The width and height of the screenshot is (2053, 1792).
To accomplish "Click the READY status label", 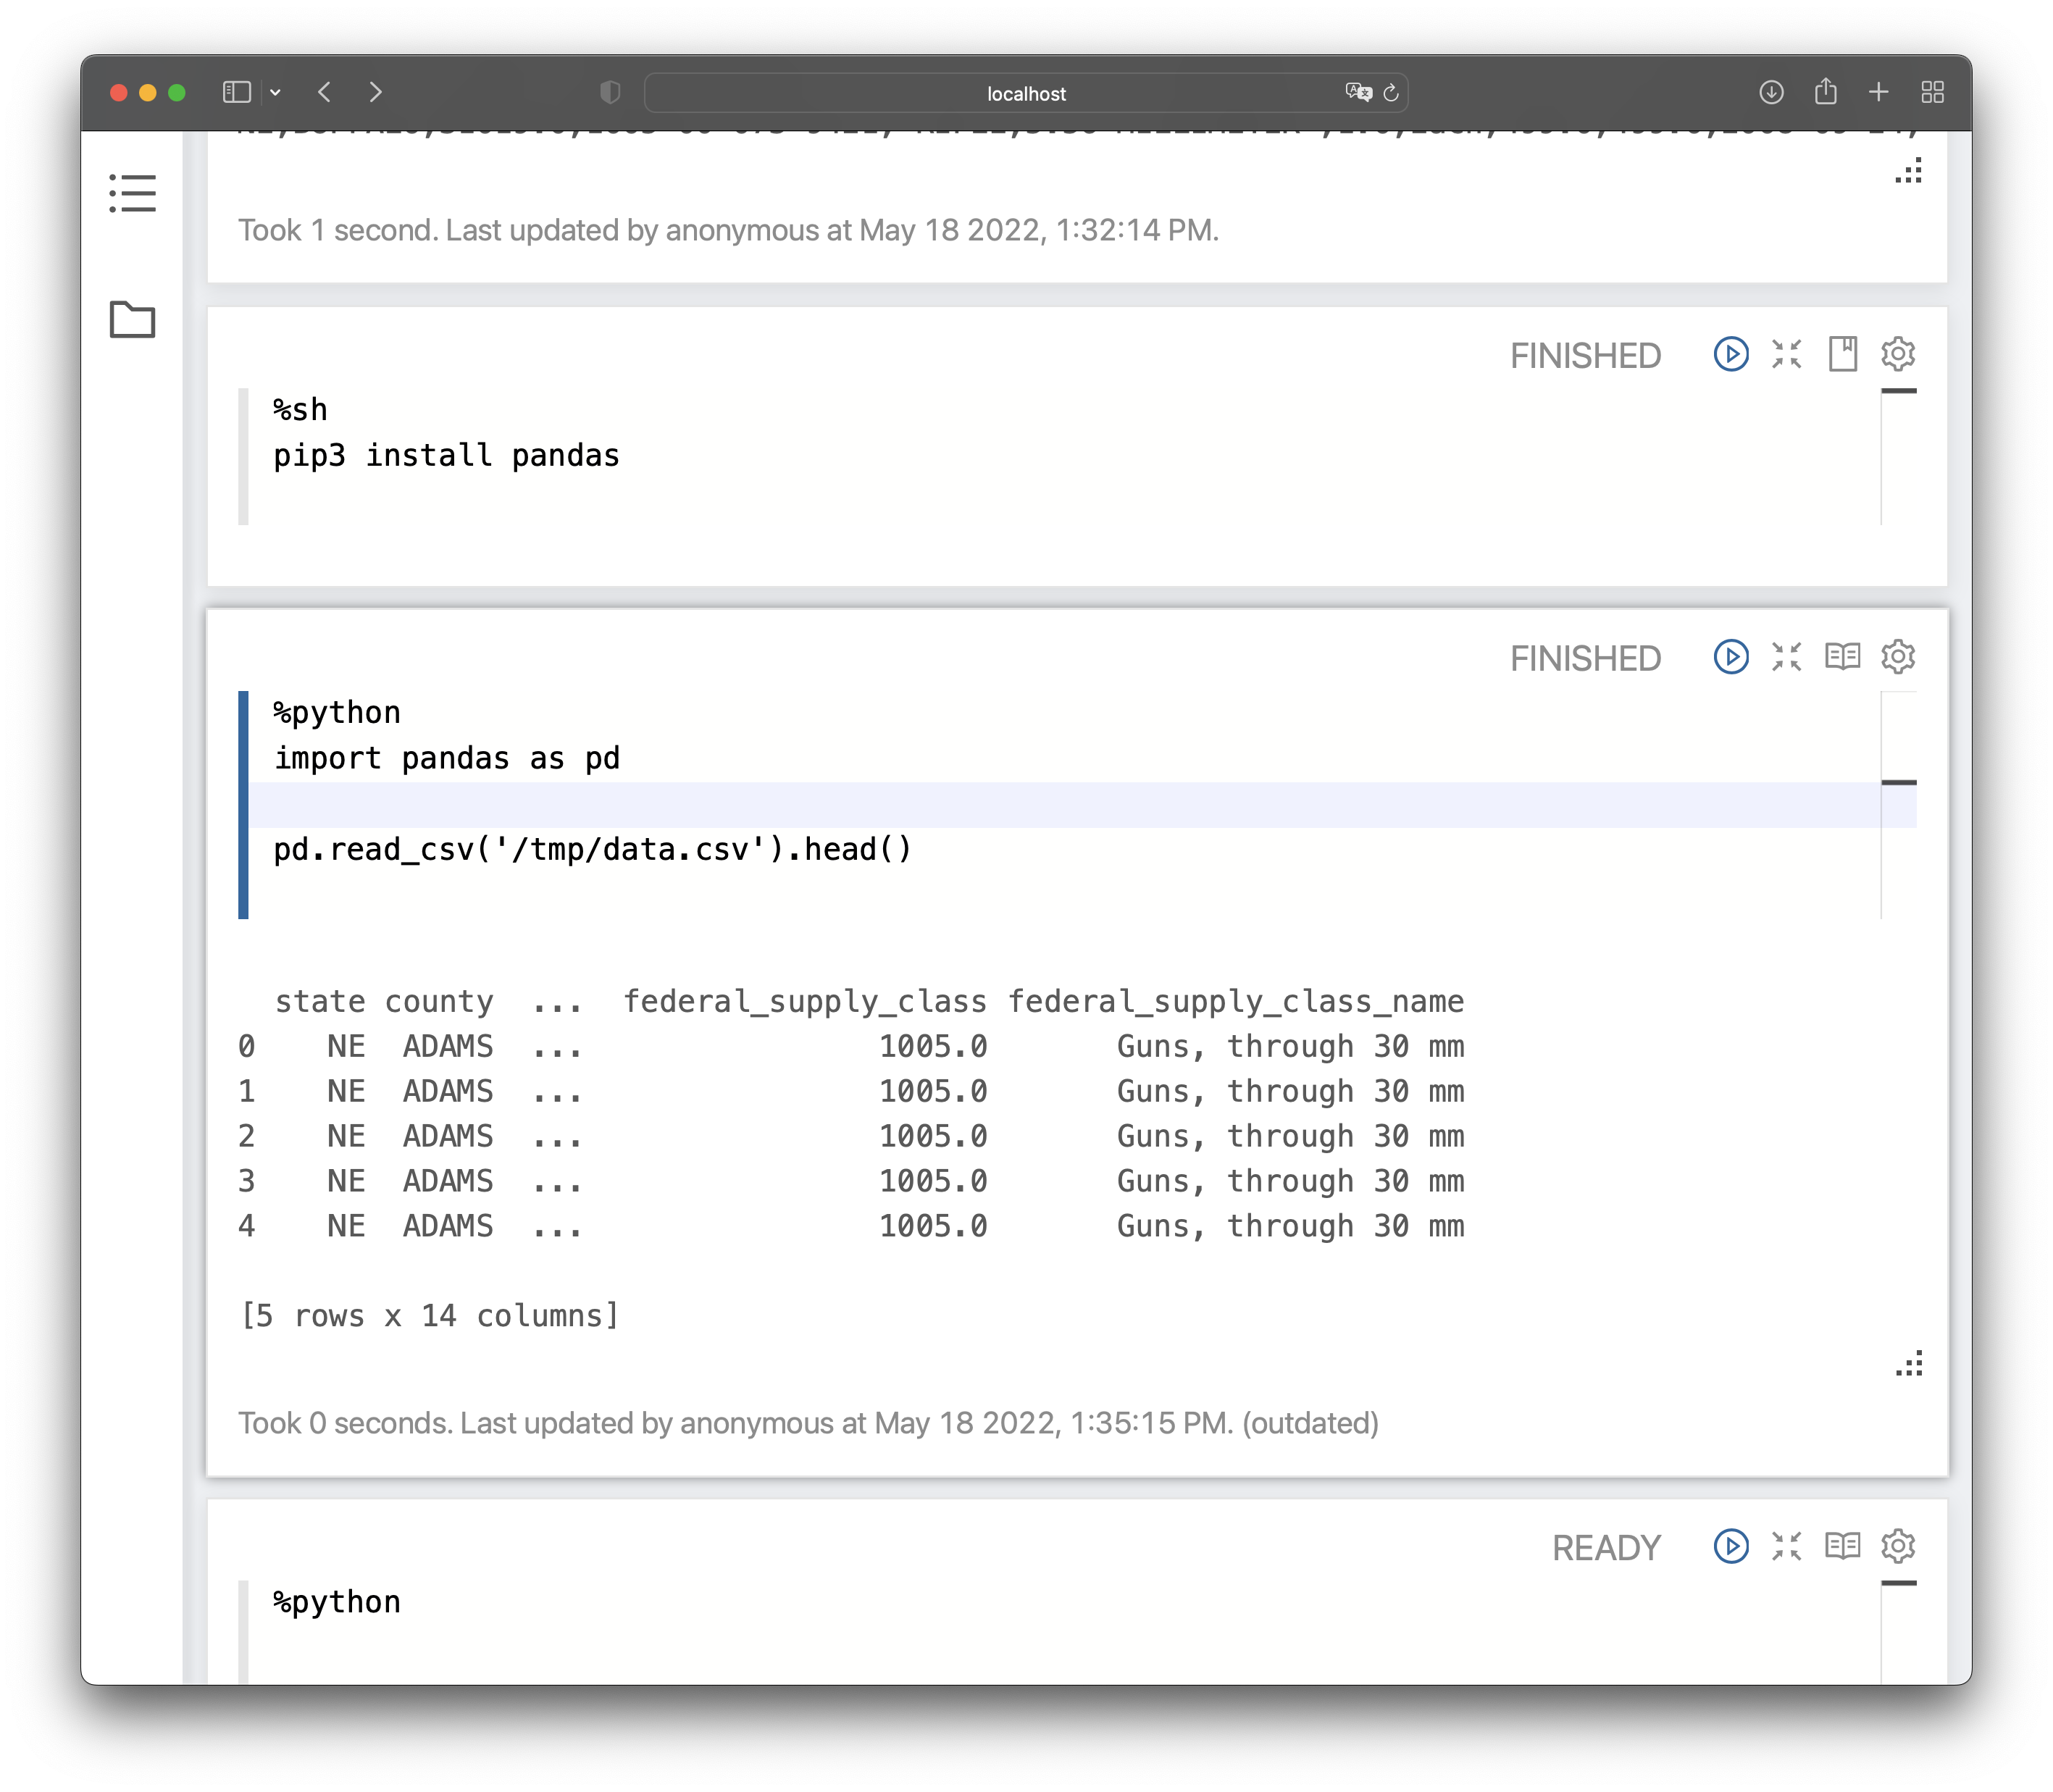I will 1606,1548.
